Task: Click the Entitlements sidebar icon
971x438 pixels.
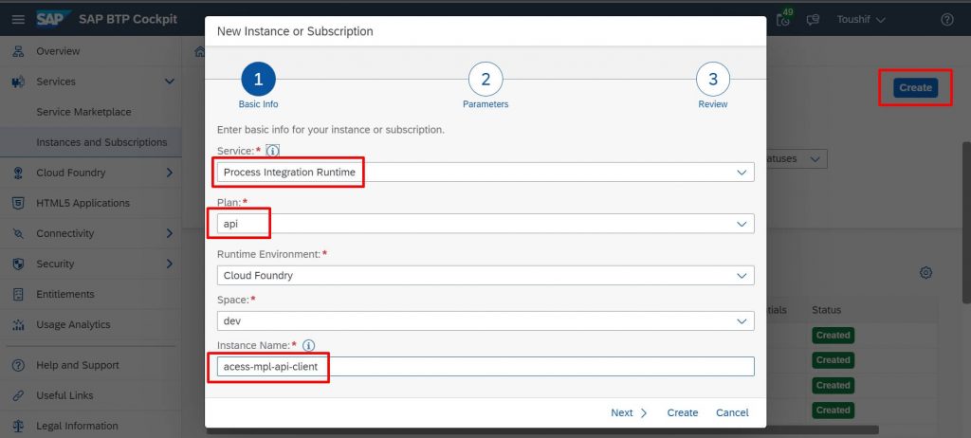Action: point(19,294)
